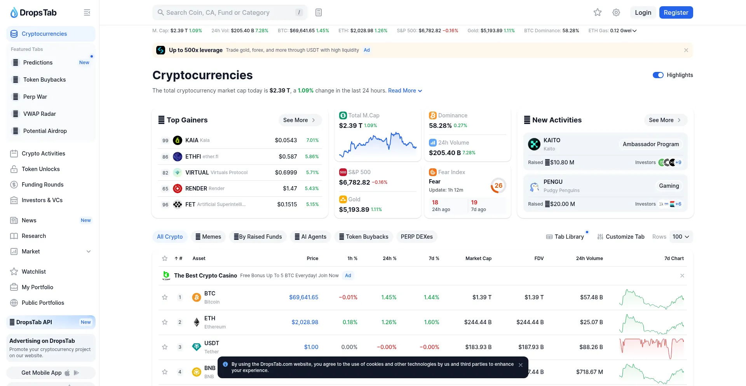746x386 pixels.
Task: Click the News newspaper icon
Action: (x=14, y=220)
